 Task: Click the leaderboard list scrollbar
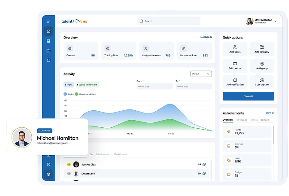(x=211, y=170)
